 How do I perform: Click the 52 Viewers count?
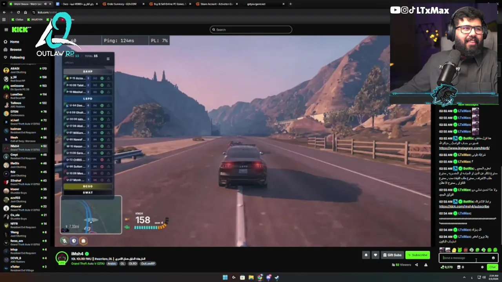(x=401, y=265)
